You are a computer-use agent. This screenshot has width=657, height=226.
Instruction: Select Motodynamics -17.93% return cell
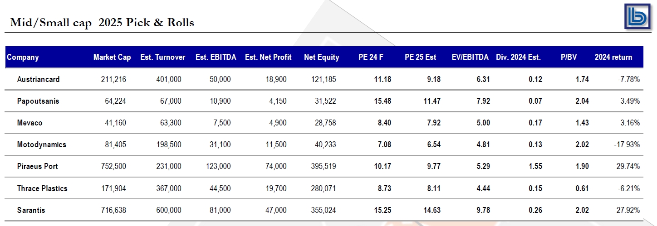(x=628, y=144)
